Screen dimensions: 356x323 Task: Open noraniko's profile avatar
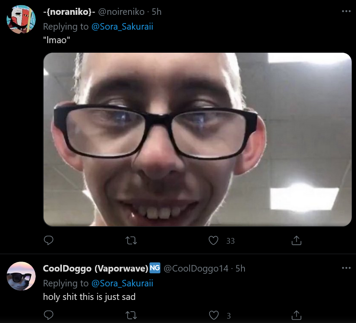[x=21, y=19]
